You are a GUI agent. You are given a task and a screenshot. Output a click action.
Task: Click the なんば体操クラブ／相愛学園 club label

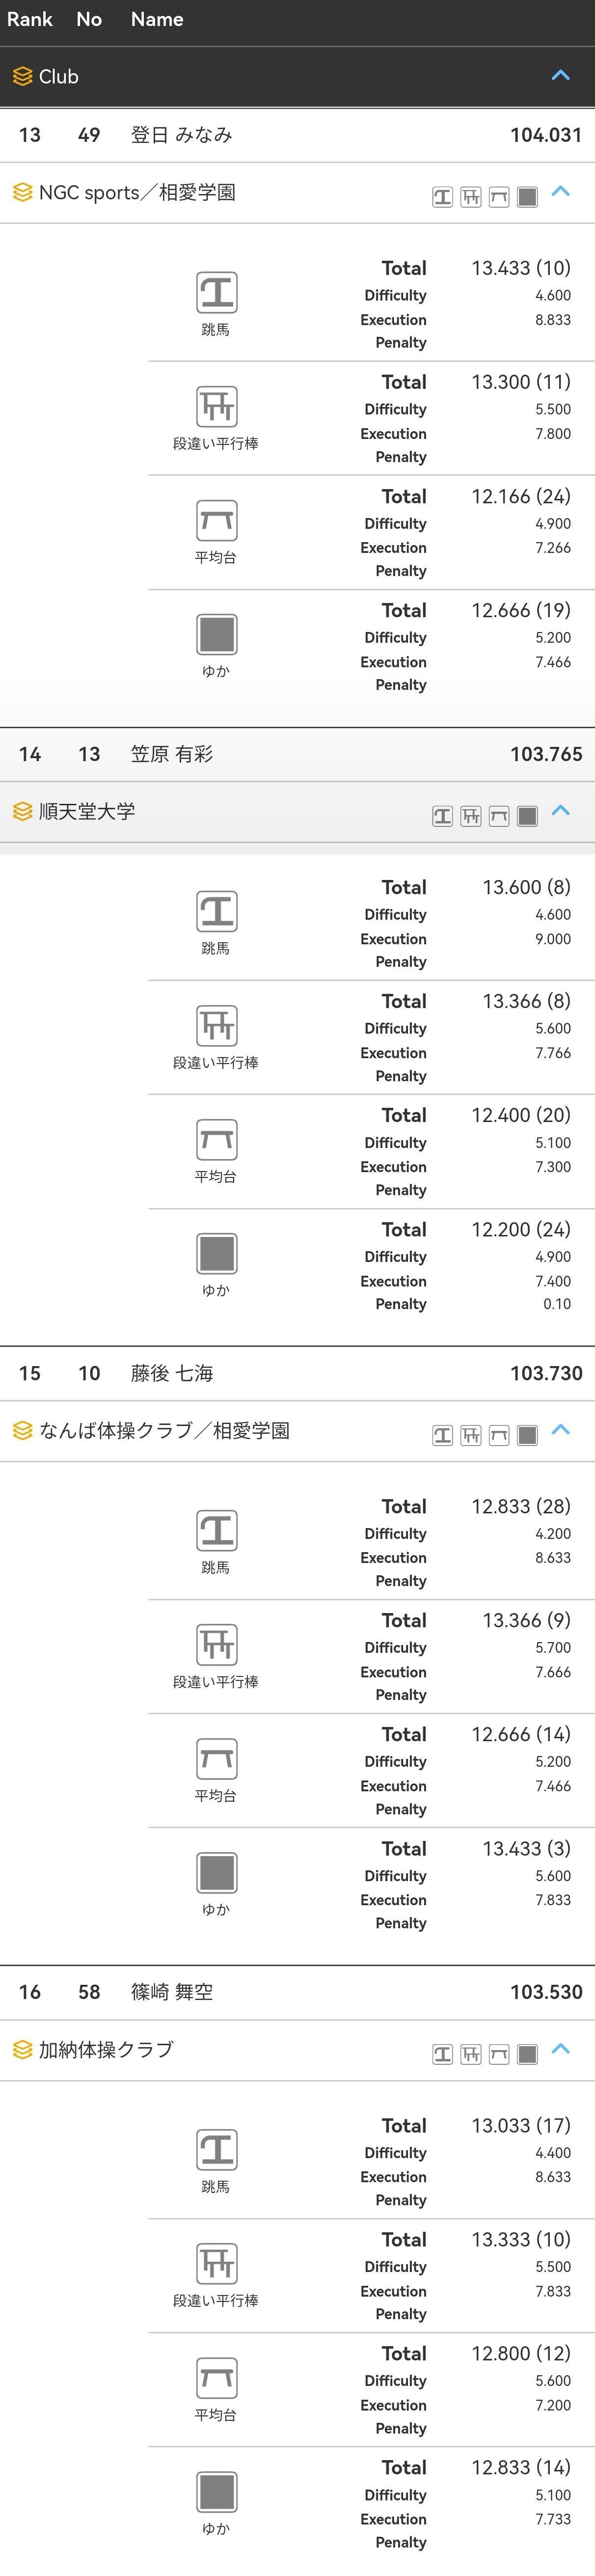tap(164, 1431)
